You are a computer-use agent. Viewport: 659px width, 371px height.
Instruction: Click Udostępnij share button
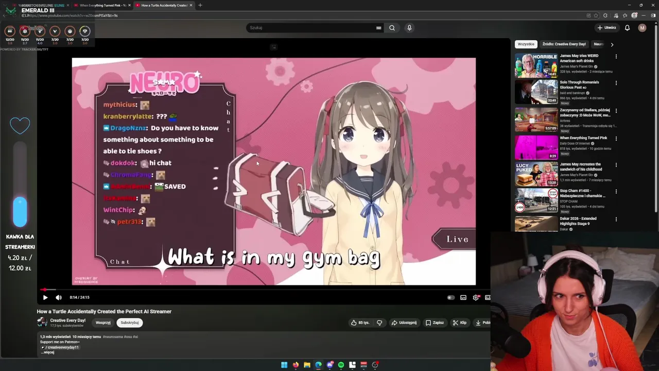click(x=404, y=323)
